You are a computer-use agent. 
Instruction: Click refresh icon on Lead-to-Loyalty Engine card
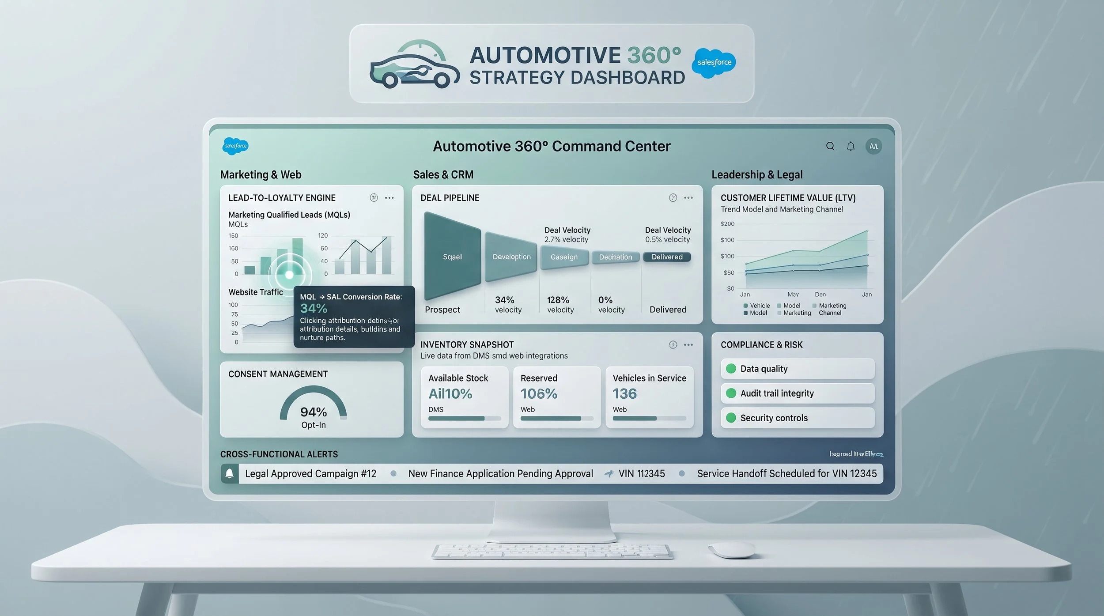pos(374,197)
